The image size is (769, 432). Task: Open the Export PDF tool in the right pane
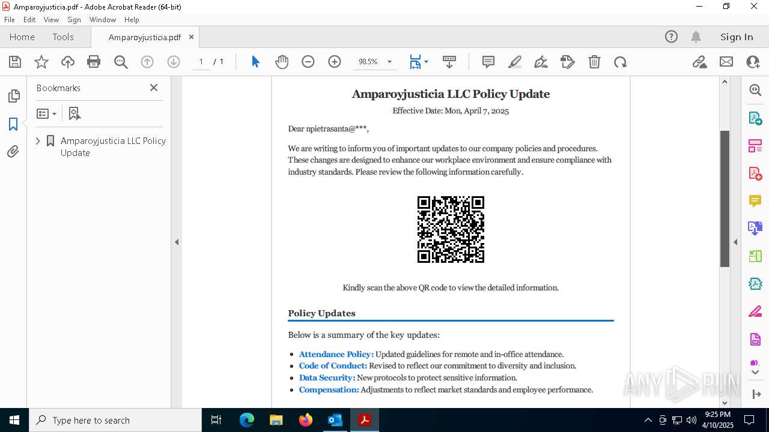[755, 118]
